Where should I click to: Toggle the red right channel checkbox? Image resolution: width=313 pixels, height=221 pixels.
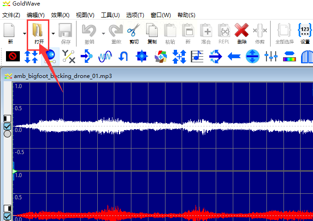[x=7, y=216]
